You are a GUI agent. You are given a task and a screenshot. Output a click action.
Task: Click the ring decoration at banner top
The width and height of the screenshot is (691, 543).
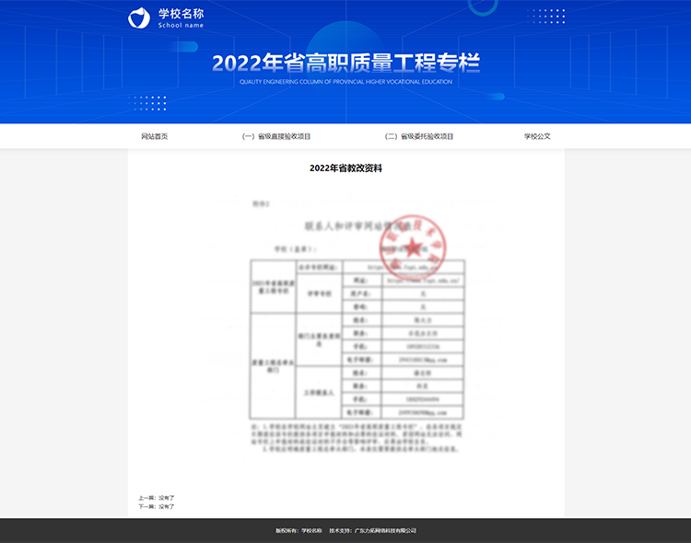[482, 7]
